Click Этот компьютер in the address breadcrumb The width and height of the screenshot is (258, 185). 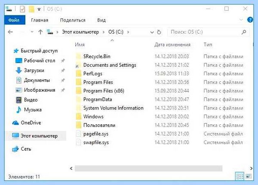[x=80, y=32]
